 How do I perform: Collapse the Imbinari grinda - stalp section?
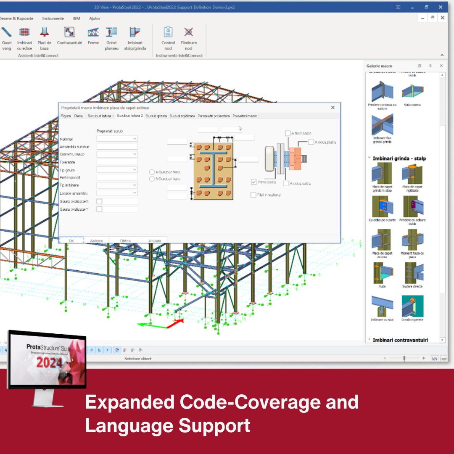click(369, 158)
